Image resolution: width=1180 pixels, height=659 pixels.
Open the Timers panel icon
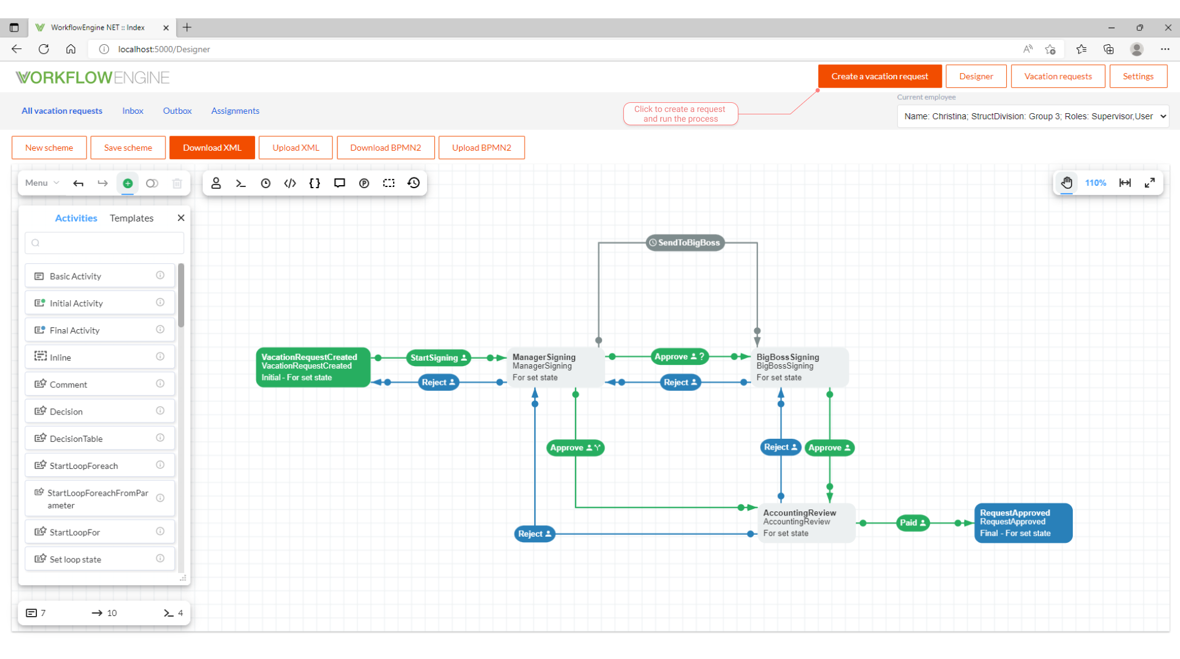[x=265, y=183]
